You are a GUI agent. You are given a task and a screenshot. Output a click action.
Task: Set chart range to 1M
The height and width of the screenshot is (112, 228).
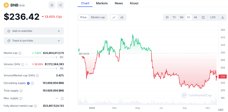tap(181, 17)
